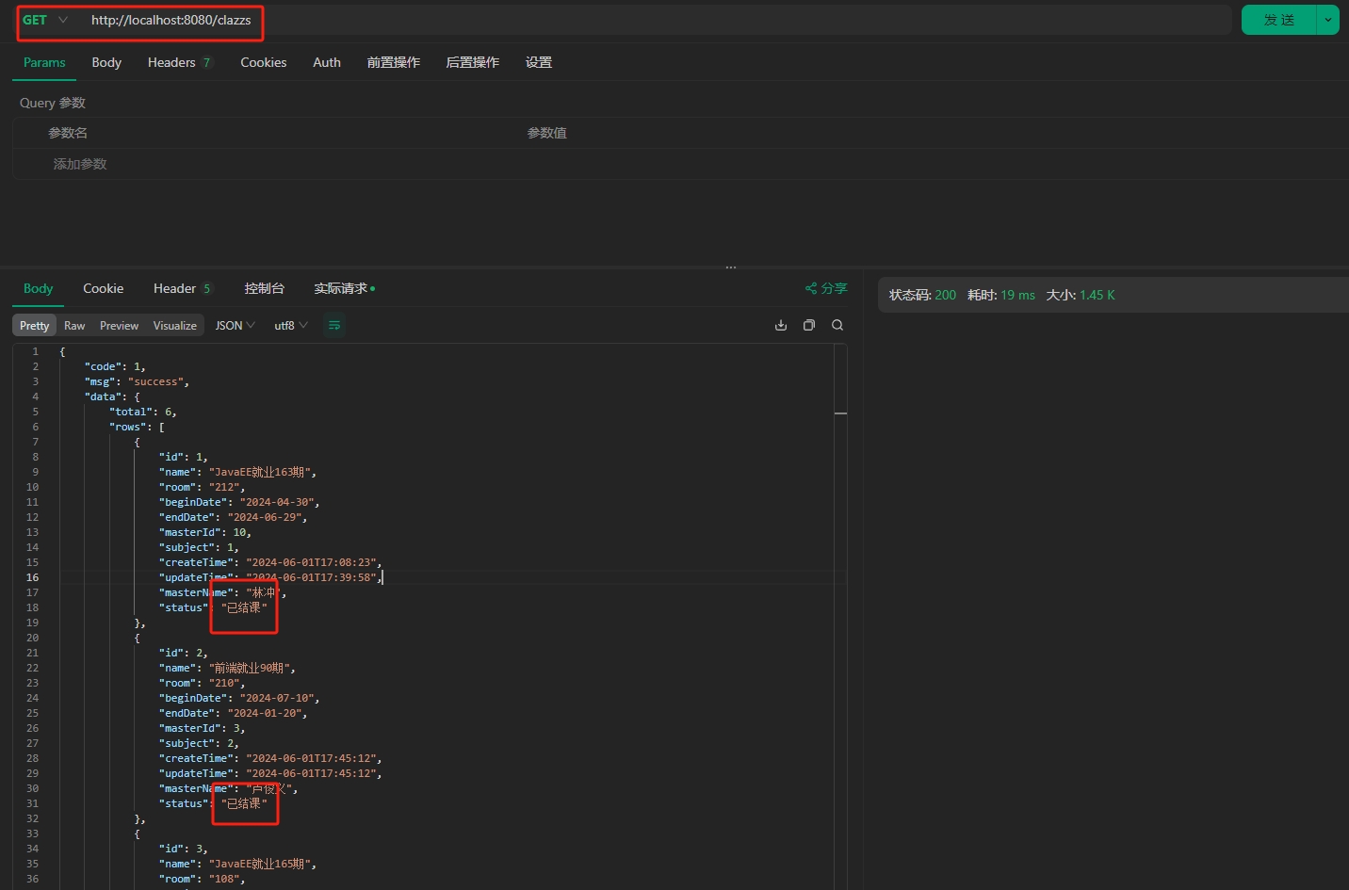The image size is (1349, 890).
Task: Click the 添加参数 parameter name field
Action: (80, 164)
